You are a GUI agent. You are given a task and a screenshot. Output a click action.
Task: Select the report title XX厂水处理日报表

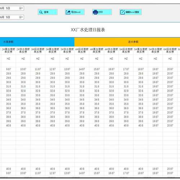pos(88,30)
